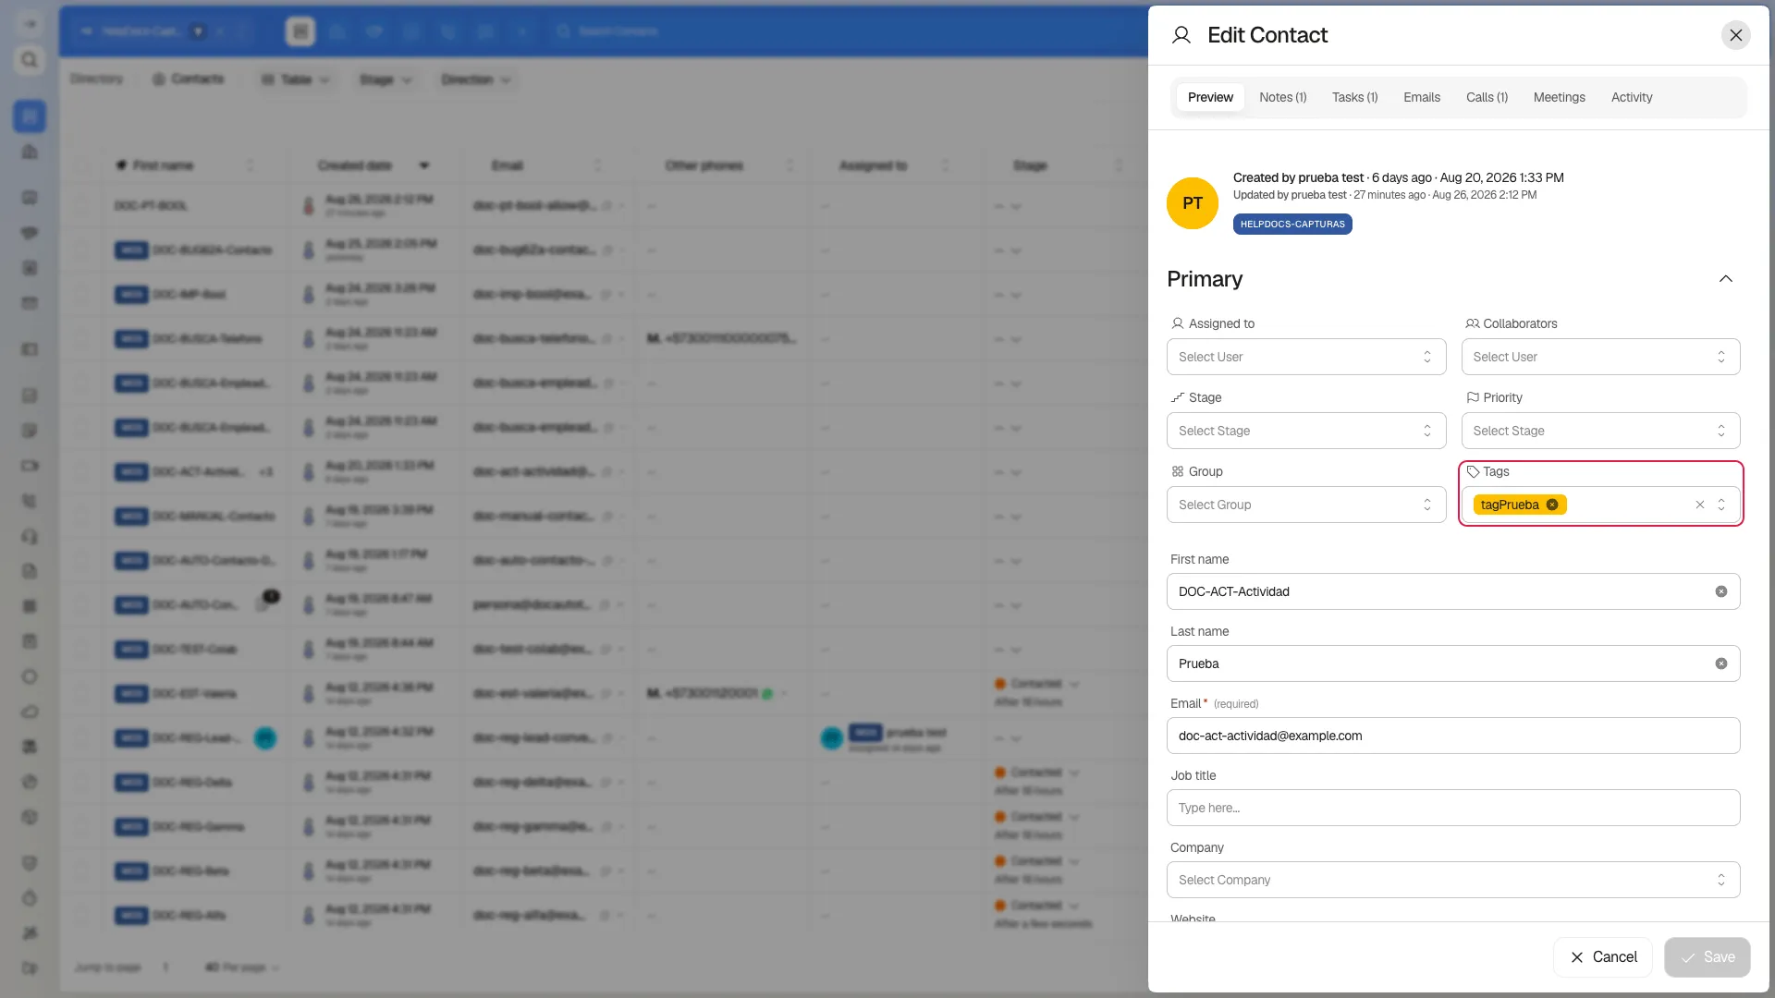Open the Priority dropdown

(1600, 431)
